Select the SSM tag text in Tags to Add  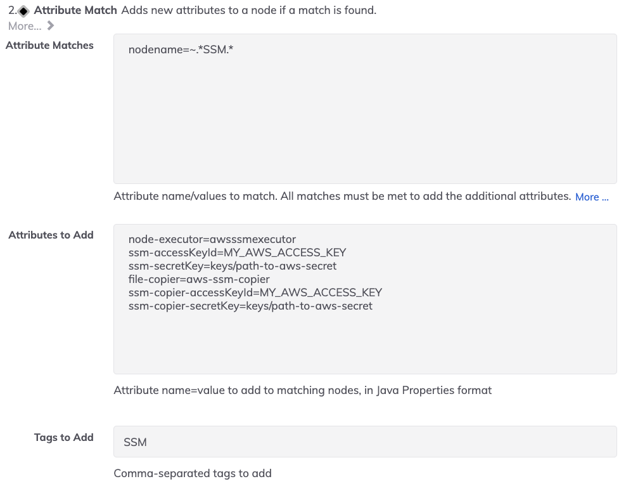[135, 441]
